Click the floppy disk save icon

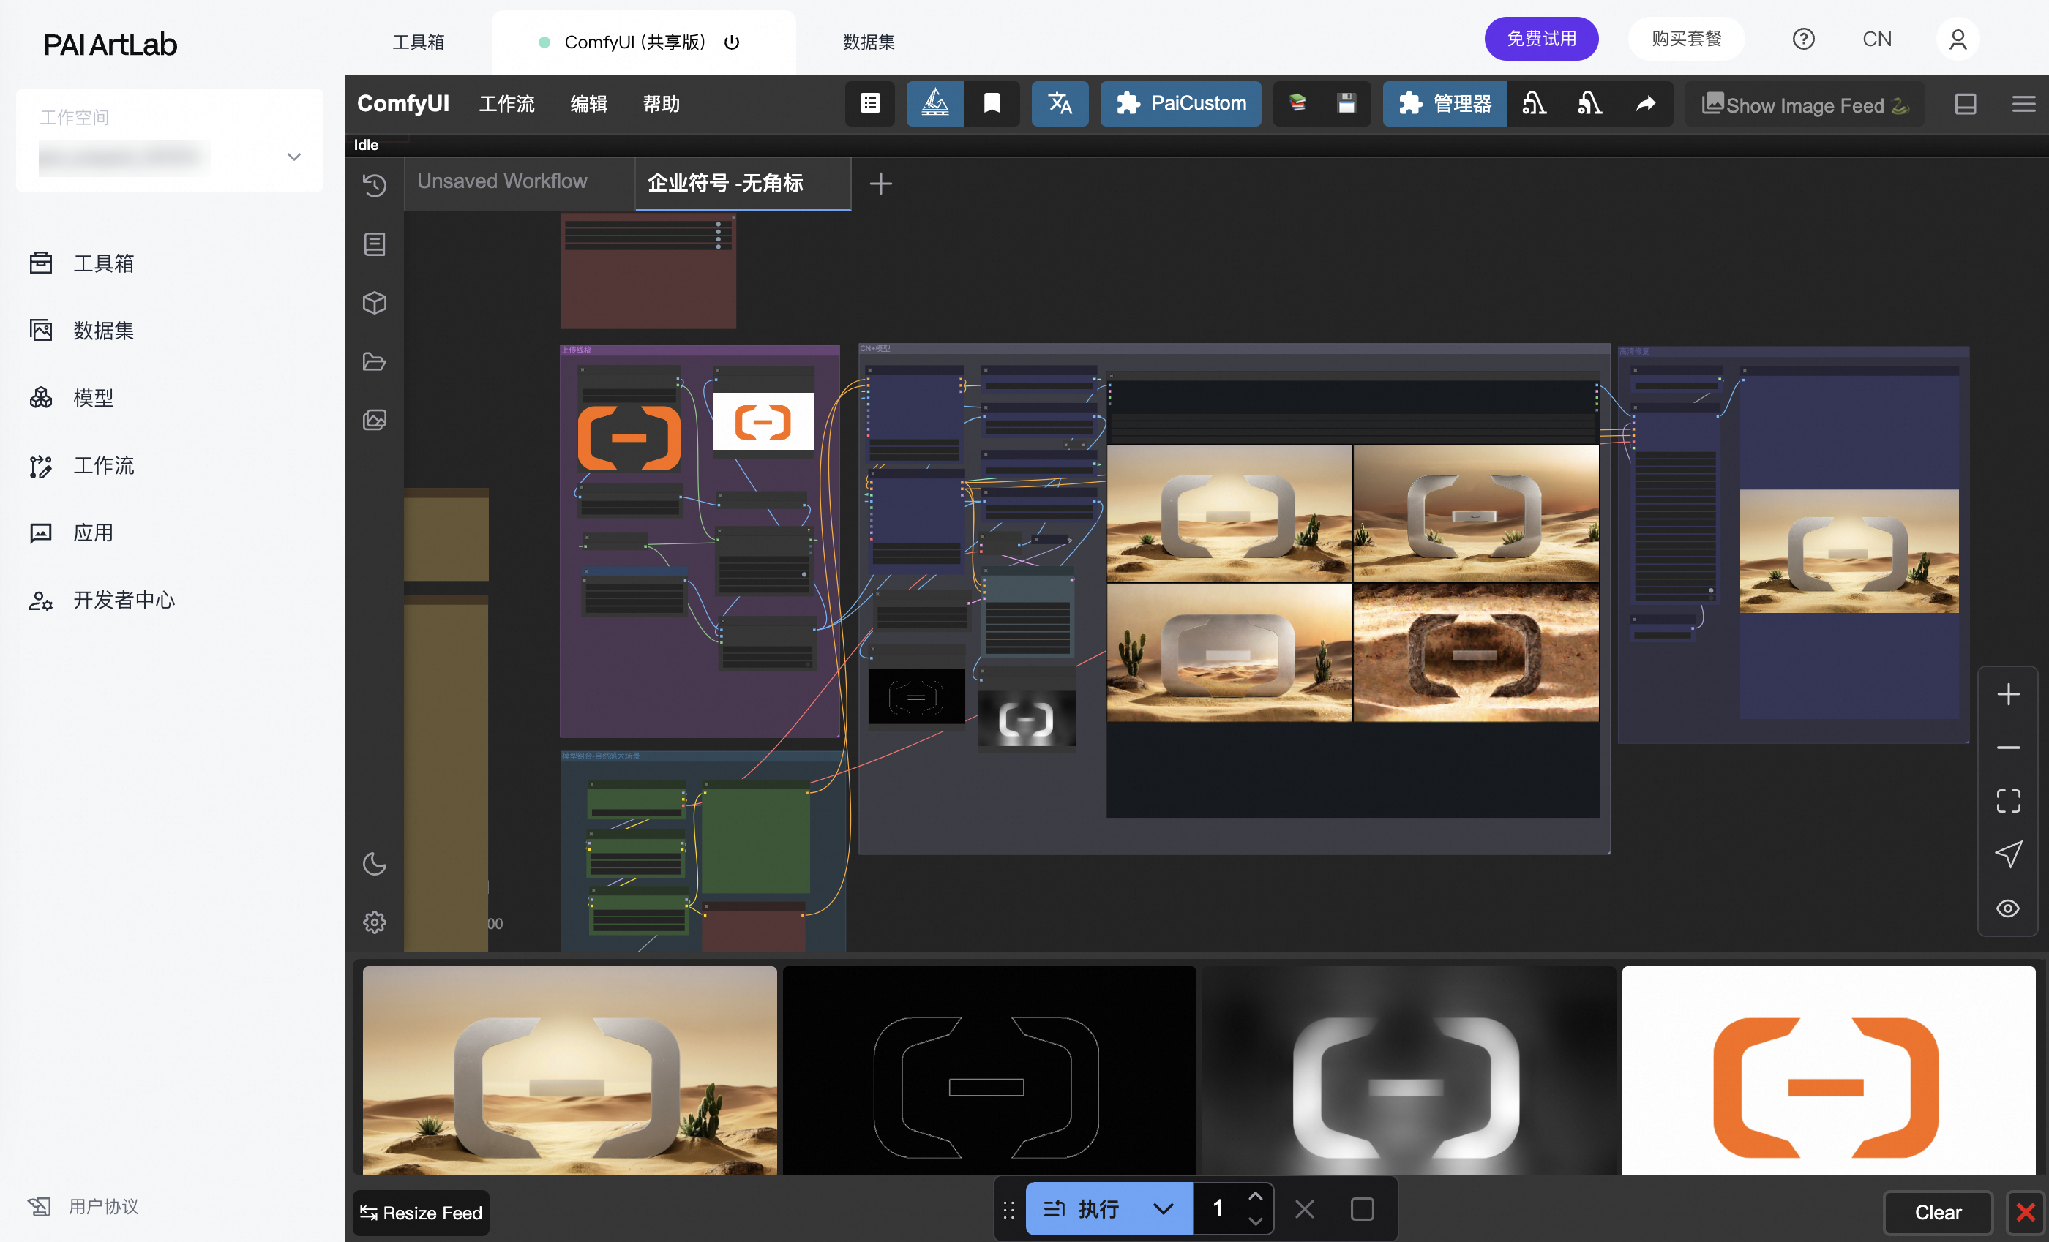pos(1346,103)
